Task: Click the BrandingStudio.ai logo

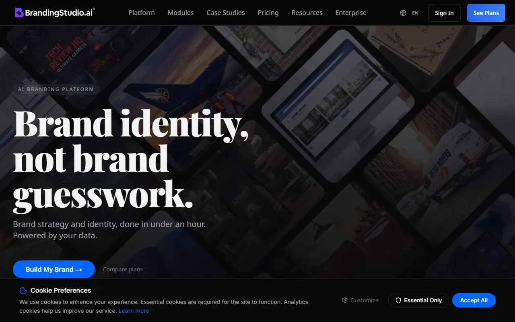Action: click(55, 12)
